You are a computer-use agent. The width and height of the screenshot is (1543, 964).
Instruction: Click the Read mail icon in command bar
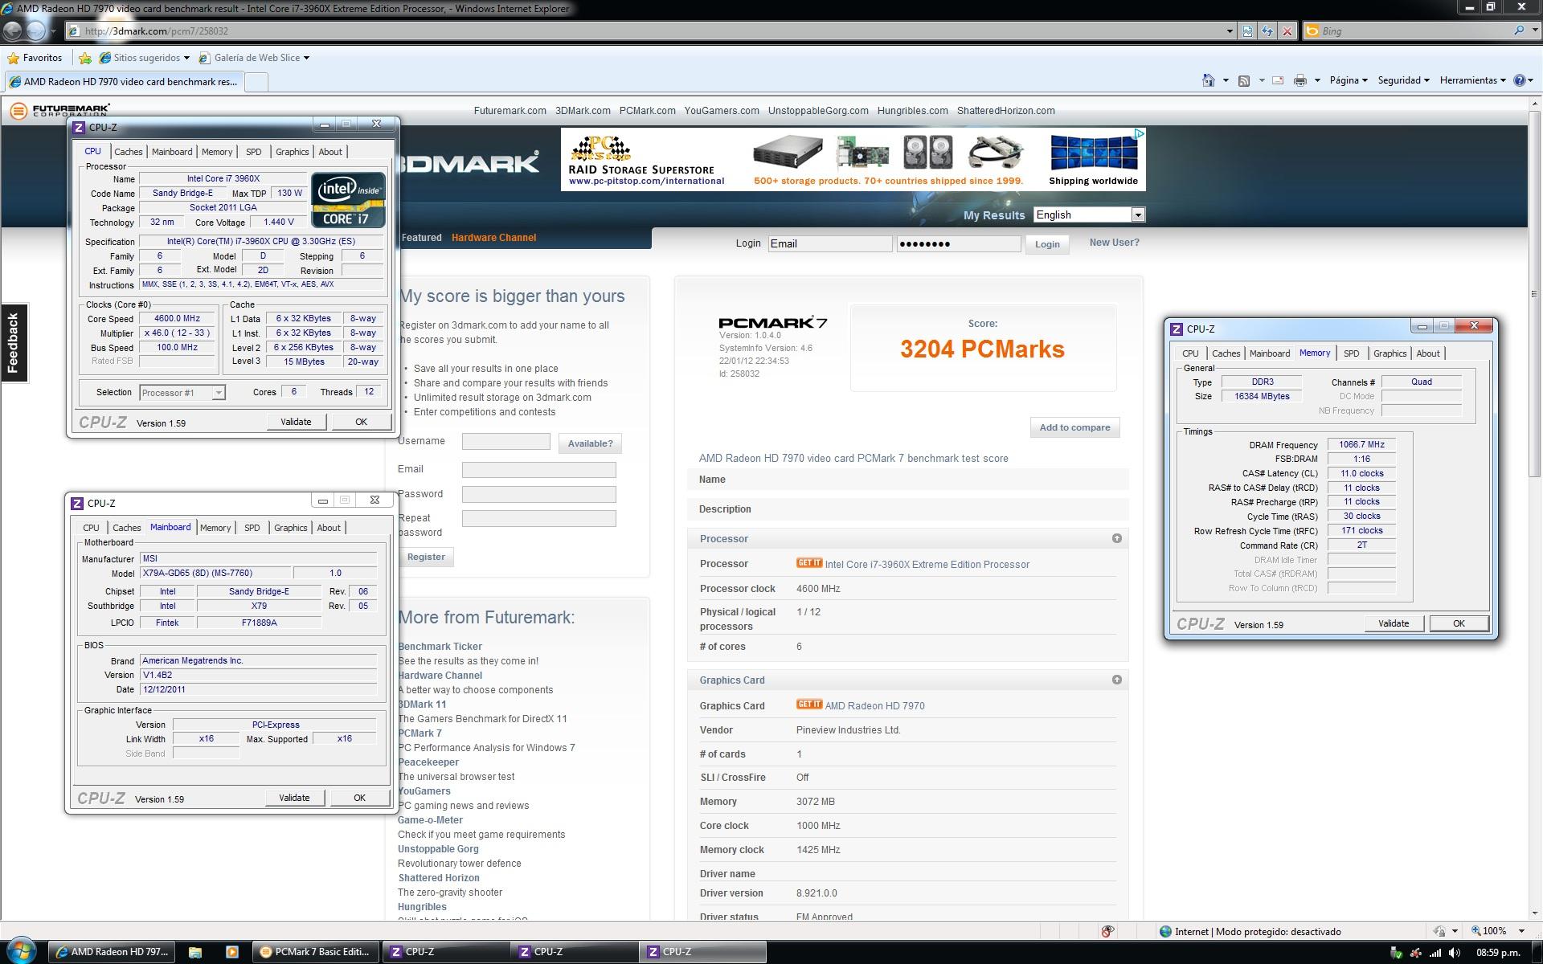pos(1278,80)
